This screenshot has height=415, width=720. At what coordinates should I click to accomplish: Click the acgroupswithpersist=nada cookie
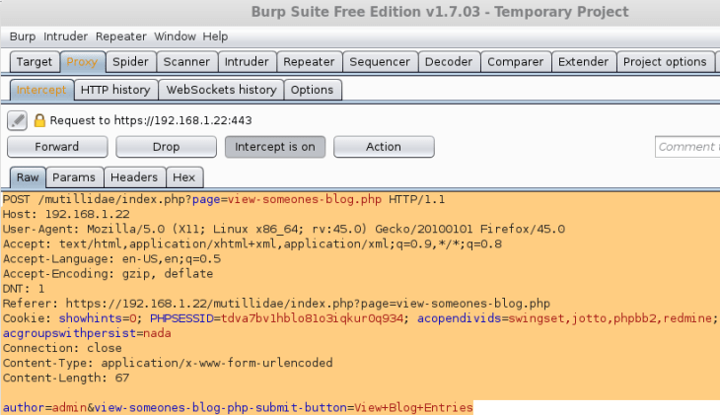point(87,333)
